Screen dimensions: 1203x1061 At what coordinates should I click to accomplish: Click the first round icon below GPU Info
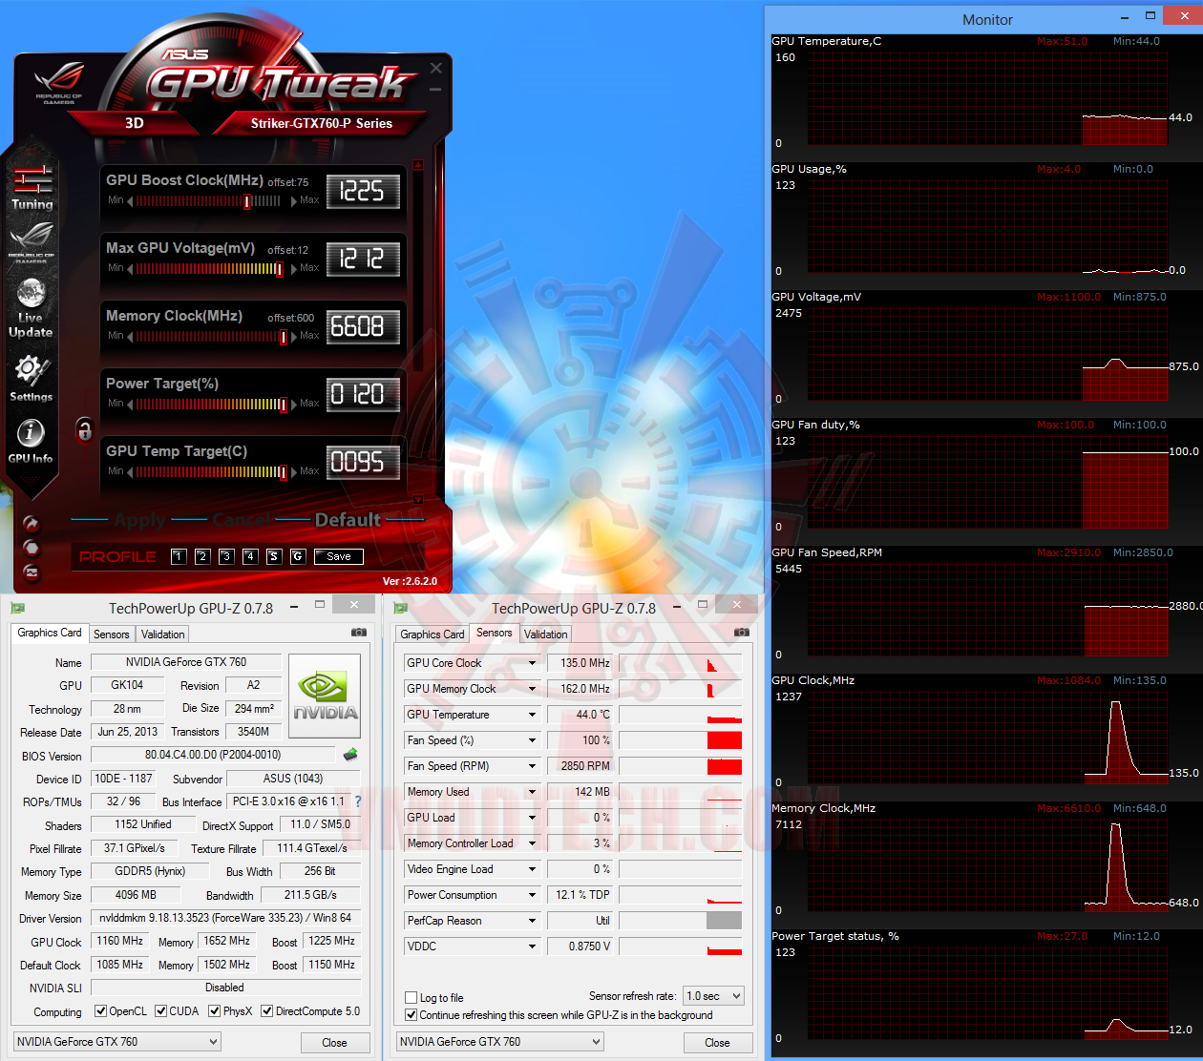click(32, 523)
